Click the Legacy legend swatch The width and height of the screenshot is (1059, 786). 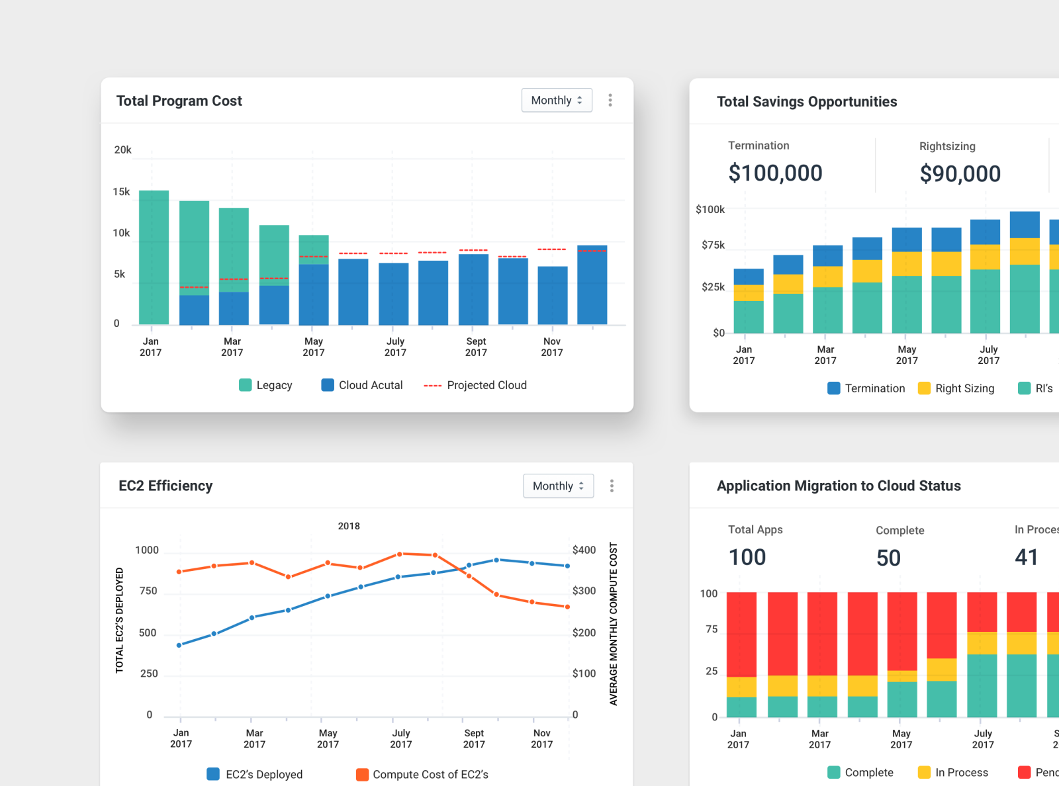244,384
